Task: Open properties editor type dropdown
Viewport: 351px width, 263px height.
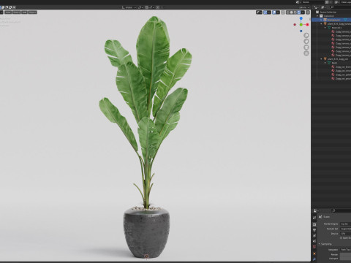Action: (x=316, y=210)
